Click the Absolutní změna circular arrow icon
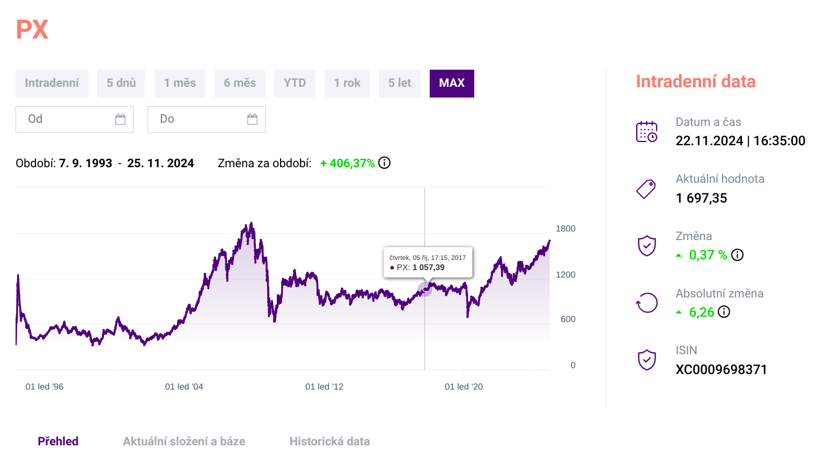824x463 pixels. pos(646,303)
